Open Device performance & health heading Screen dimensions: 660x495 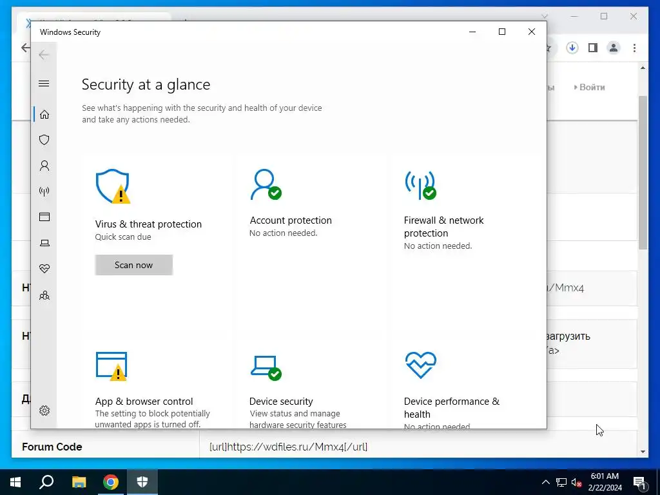(x=452, y=407)
